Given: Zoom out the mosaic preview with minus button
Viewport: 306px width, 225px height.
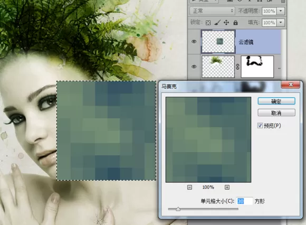Looking at the screenshot, I should (x=189, y=187).
